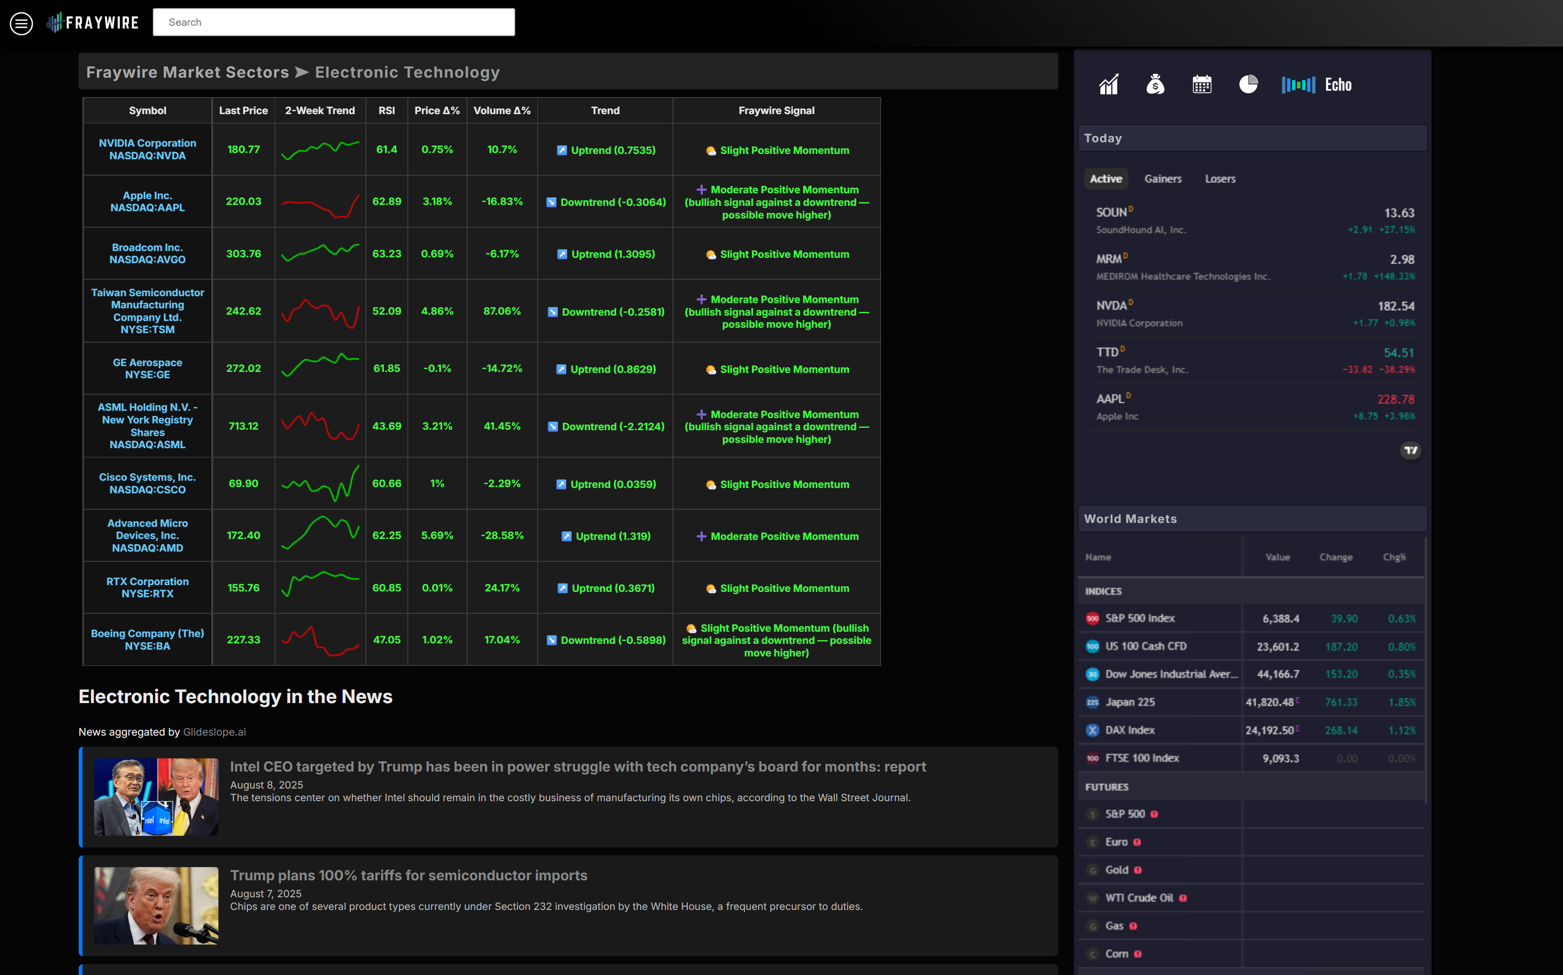Image resolution: width=1563 pixels, height=975 pixels.
Task: Select the US 100 Cash CFD row
Action: coord(1250,646)
